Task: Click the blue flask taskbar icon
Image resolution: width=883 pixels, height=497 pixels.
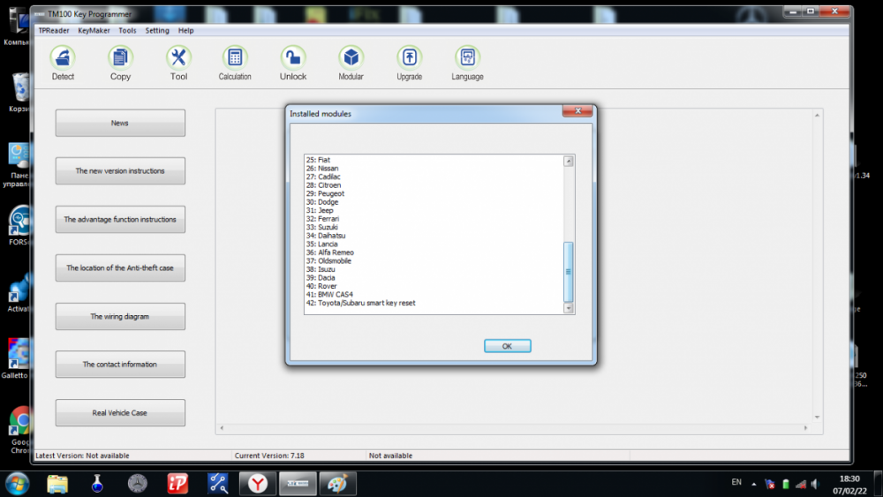Action: click(97, 484)
